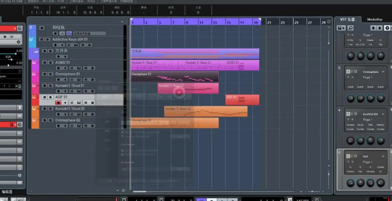Mute the AGM2 01 track
This screenshot has height=201, width=392.
pyautogui.click(x=45, y=63)
